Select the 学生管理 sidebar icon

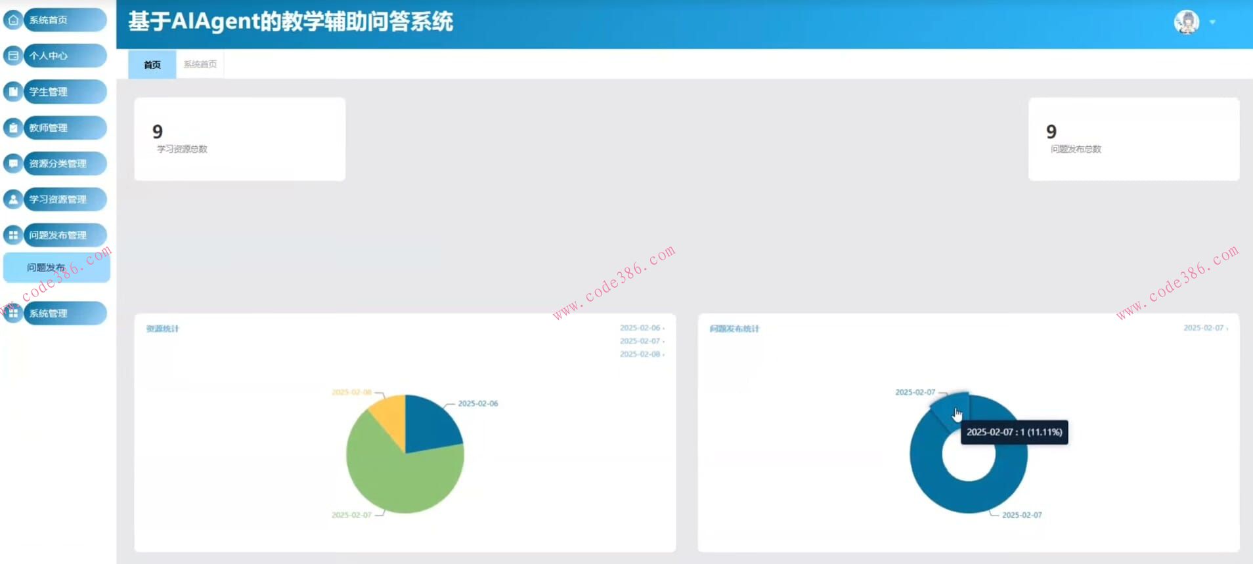[x=13, y=92]
